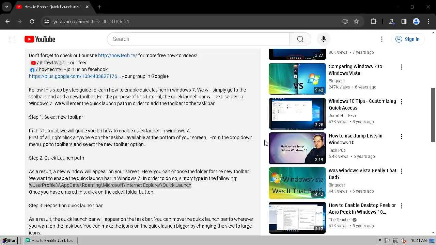Reload the page
436x245 pixels.
pos(32,21)
